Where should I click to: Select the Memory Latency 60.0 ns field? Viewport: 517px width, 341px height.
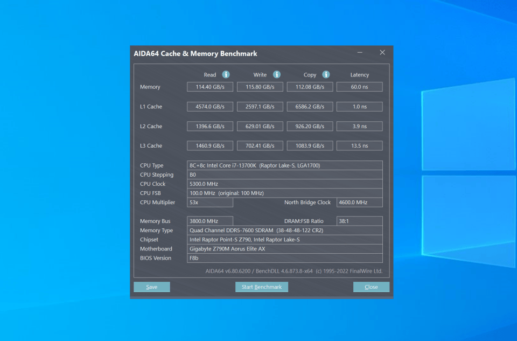click(359, 87)
